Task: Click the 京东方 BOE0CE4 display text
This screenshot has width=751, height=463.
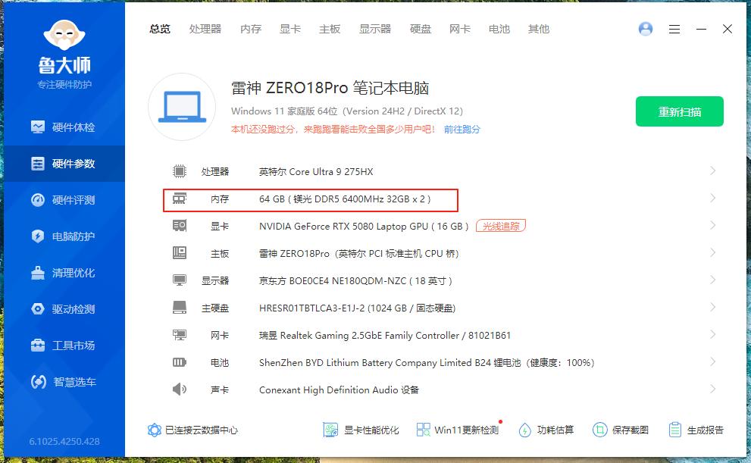Action: [355, 280]
